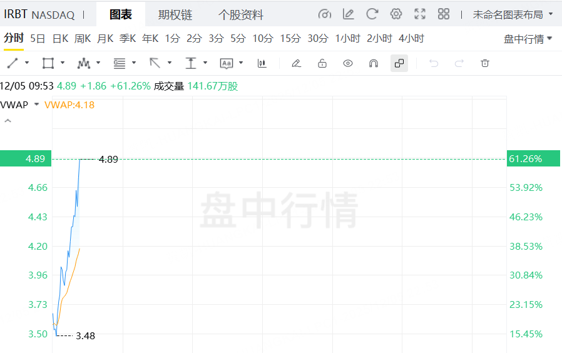562x353 pixels.
Task: Open VWAP indicator dropdown
Action: (36, 105)
